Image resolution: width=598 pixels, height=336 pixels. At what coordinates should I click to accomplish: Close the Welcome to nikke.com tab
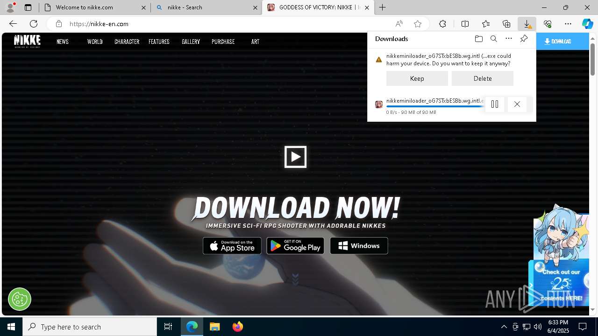tap(143, 7)
